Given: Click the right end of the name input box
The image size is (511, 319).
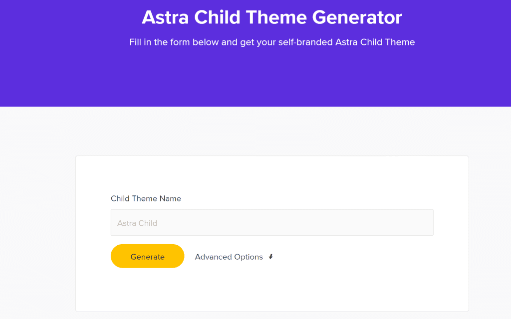Looking at the screenshot, I should click(424, 223).
